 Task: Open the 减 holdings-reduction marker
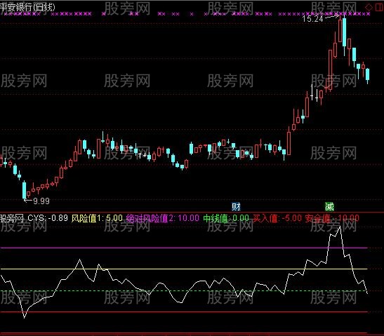329,207
